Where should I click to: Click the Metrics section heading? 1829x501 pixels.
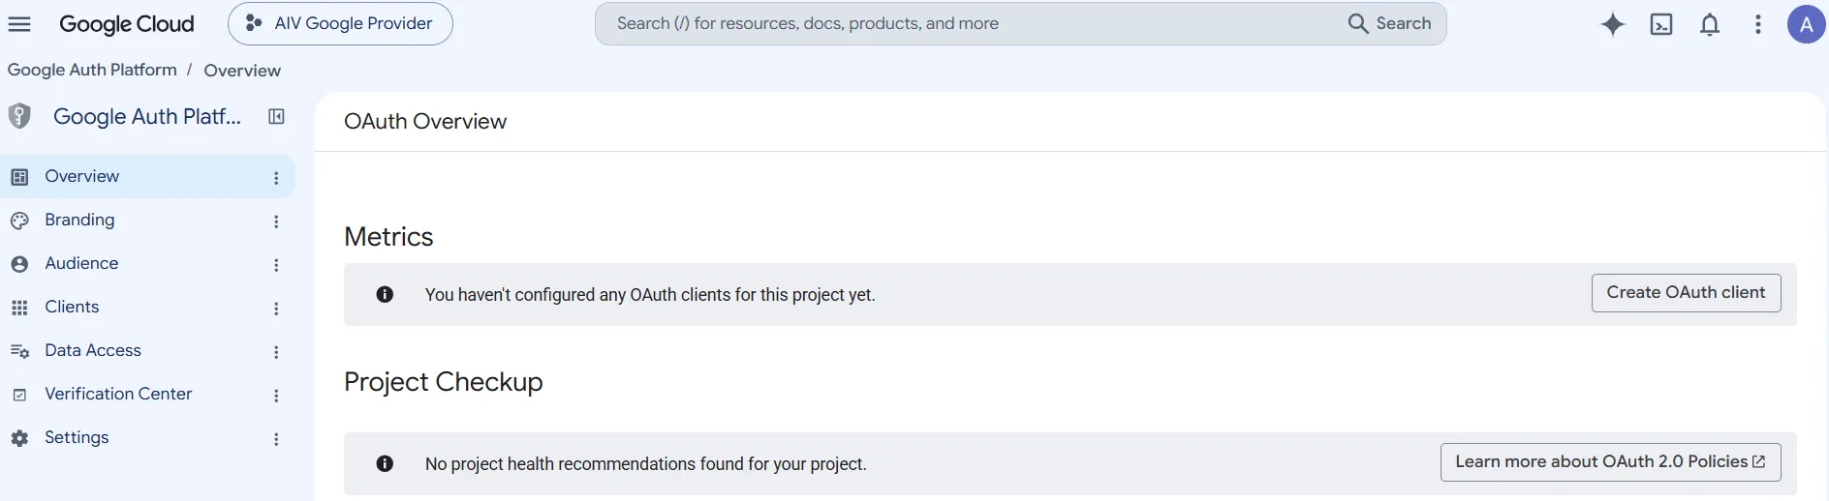[388, 237]
